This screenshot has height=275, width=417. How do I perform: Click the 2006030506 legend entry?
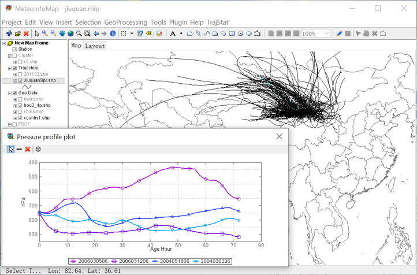(x=89, y=261)
